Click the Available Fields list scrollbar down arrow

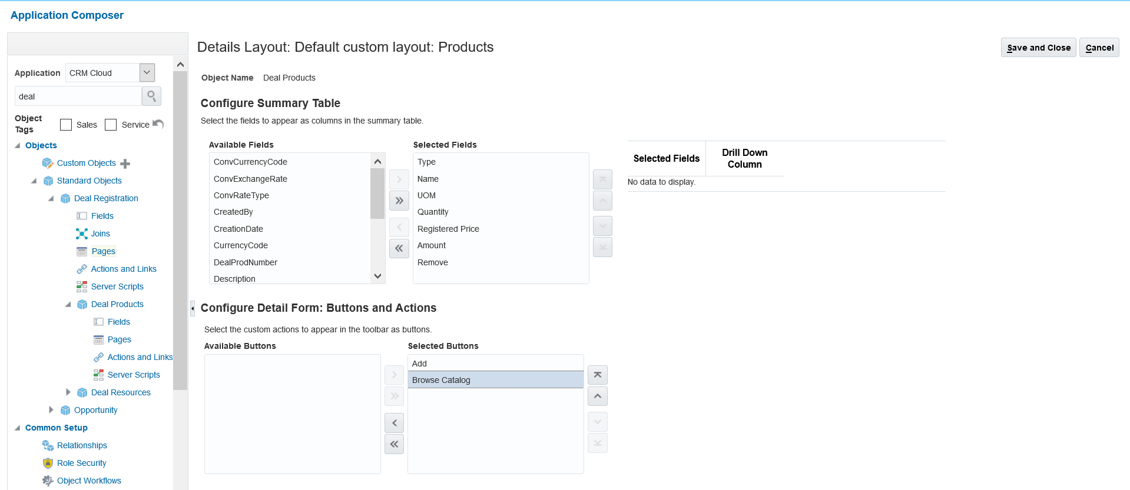click(377, 276)
